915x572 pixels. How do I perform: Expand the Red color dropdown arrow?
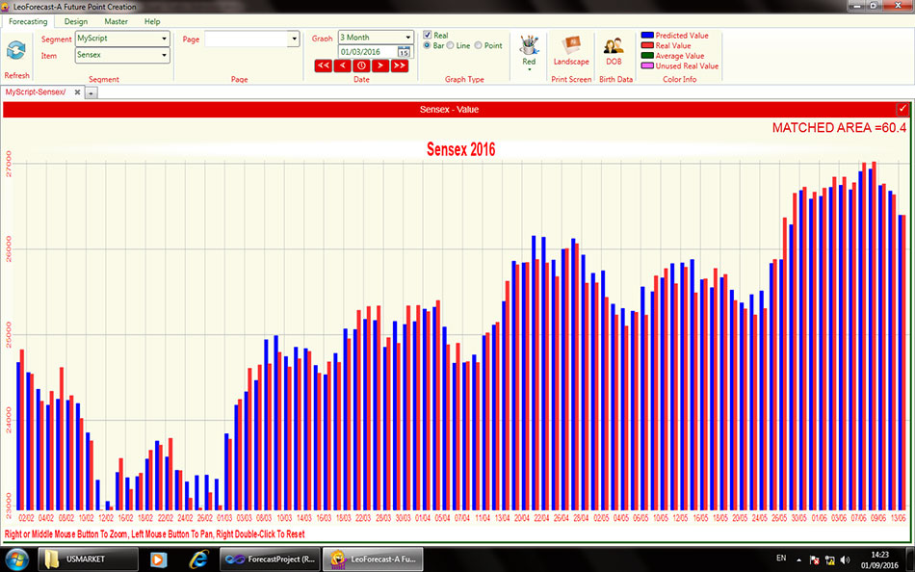tap(529, 69)
